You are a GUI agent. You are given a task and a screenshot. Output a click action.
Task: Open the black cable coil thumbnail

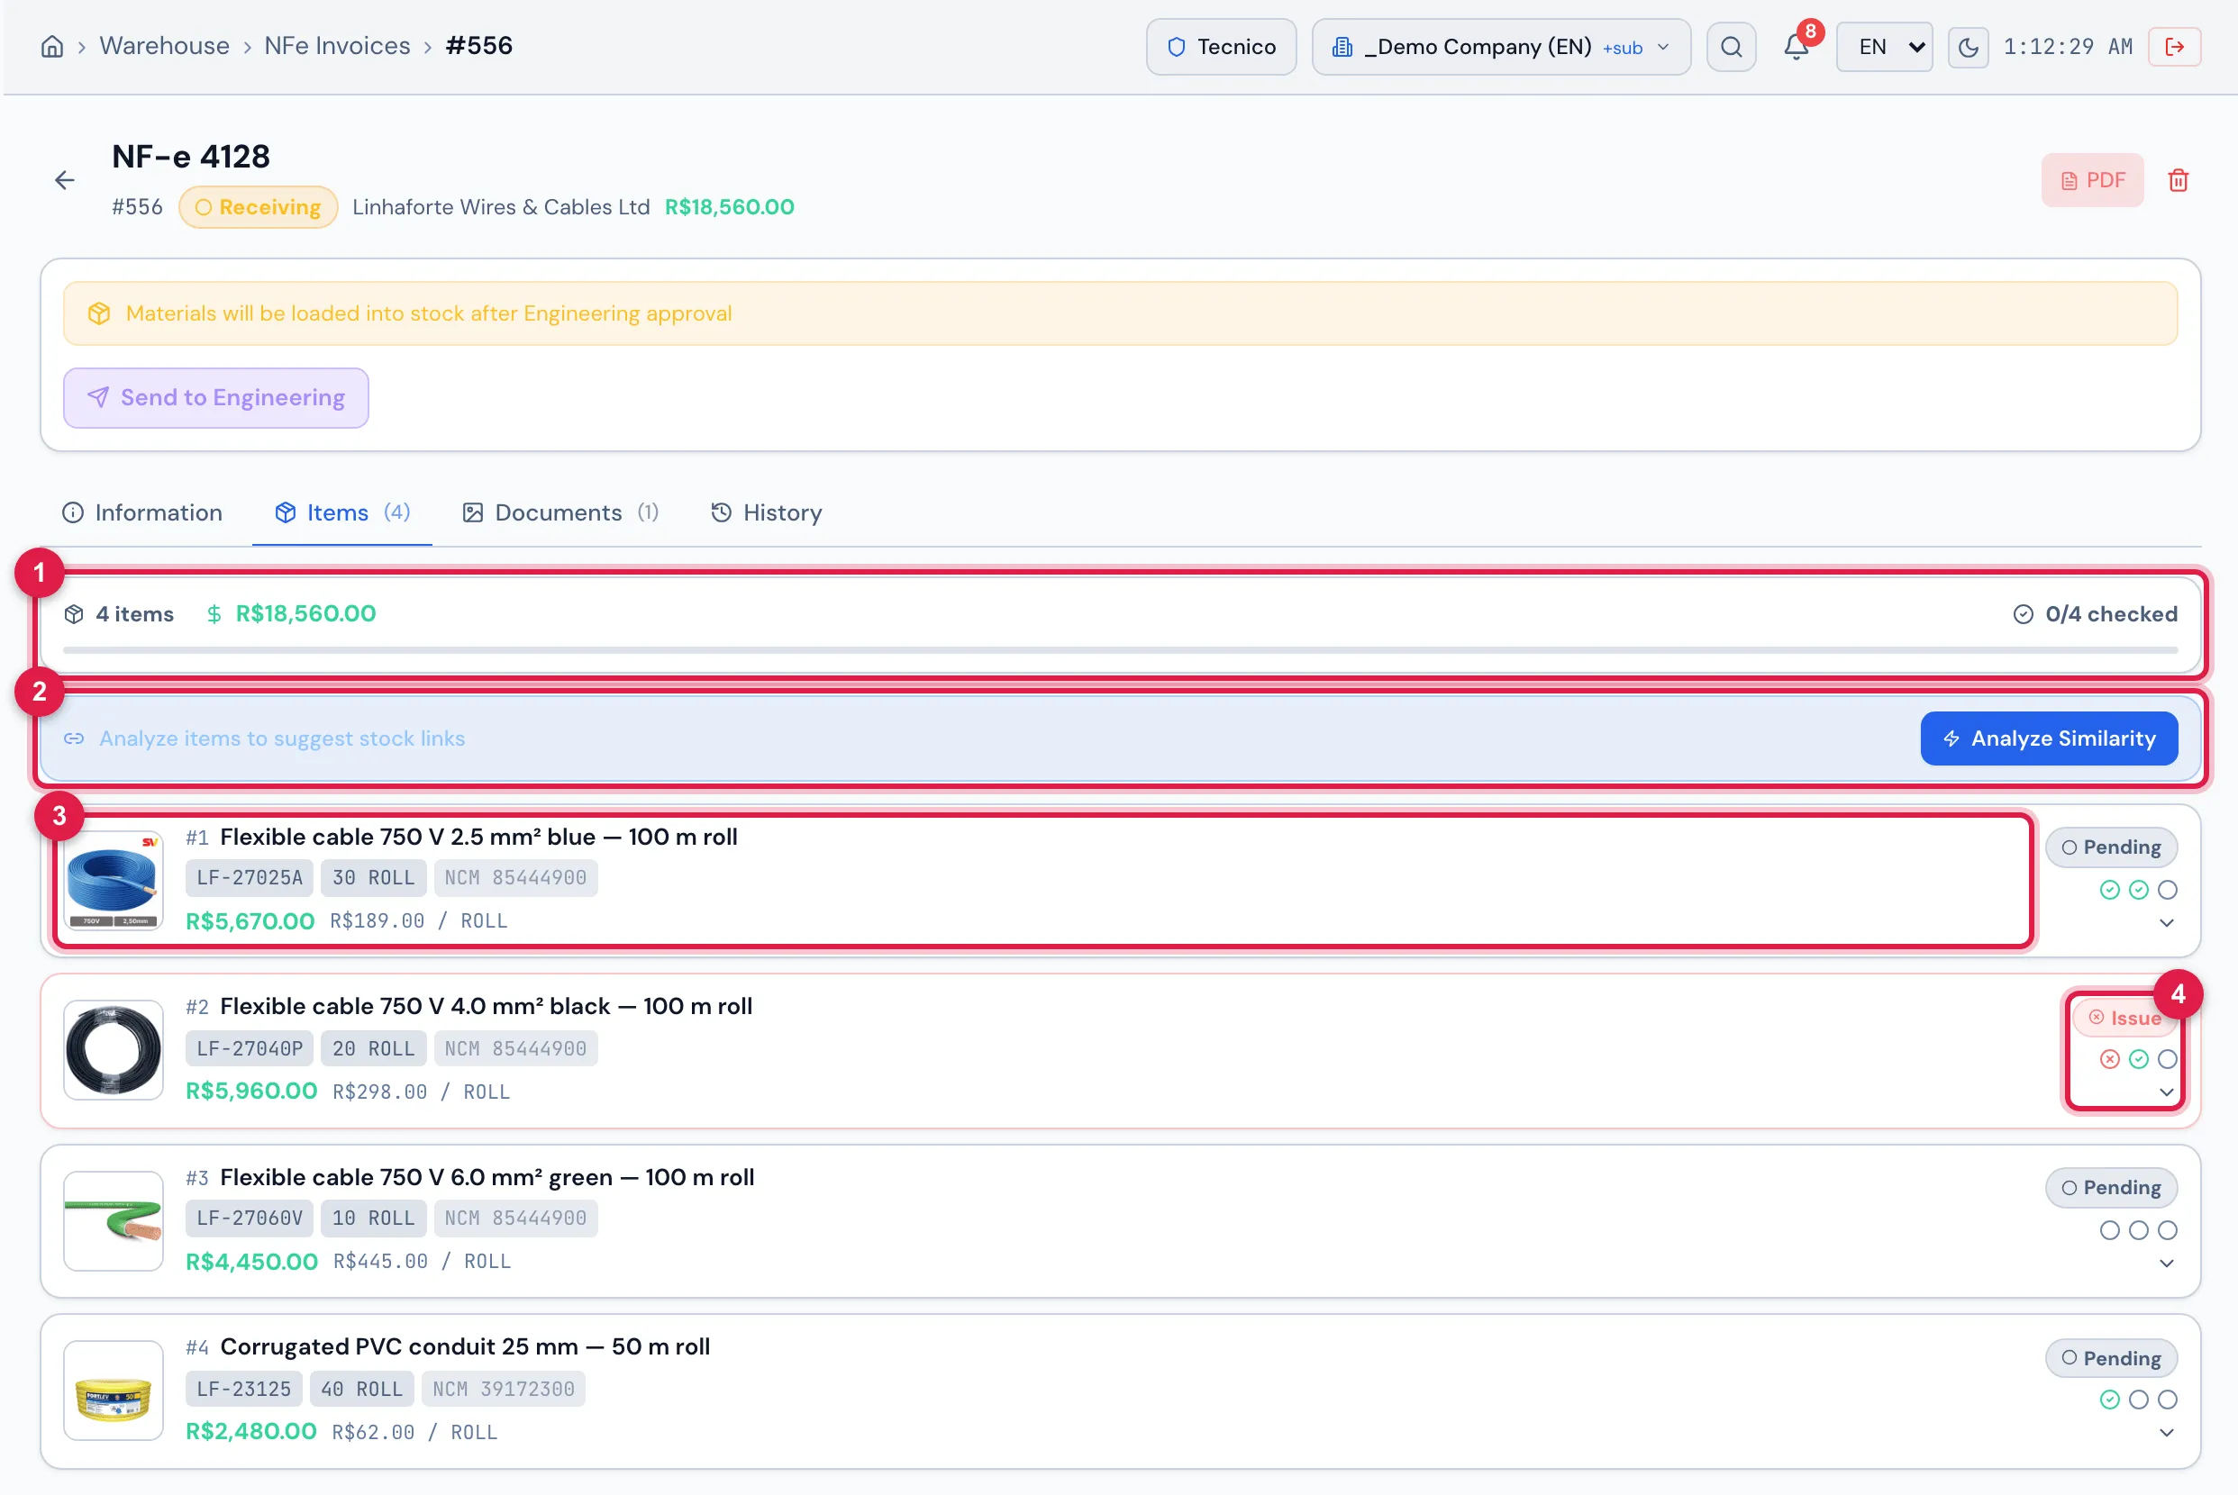pyautogui.click(x=114, y=1050)
